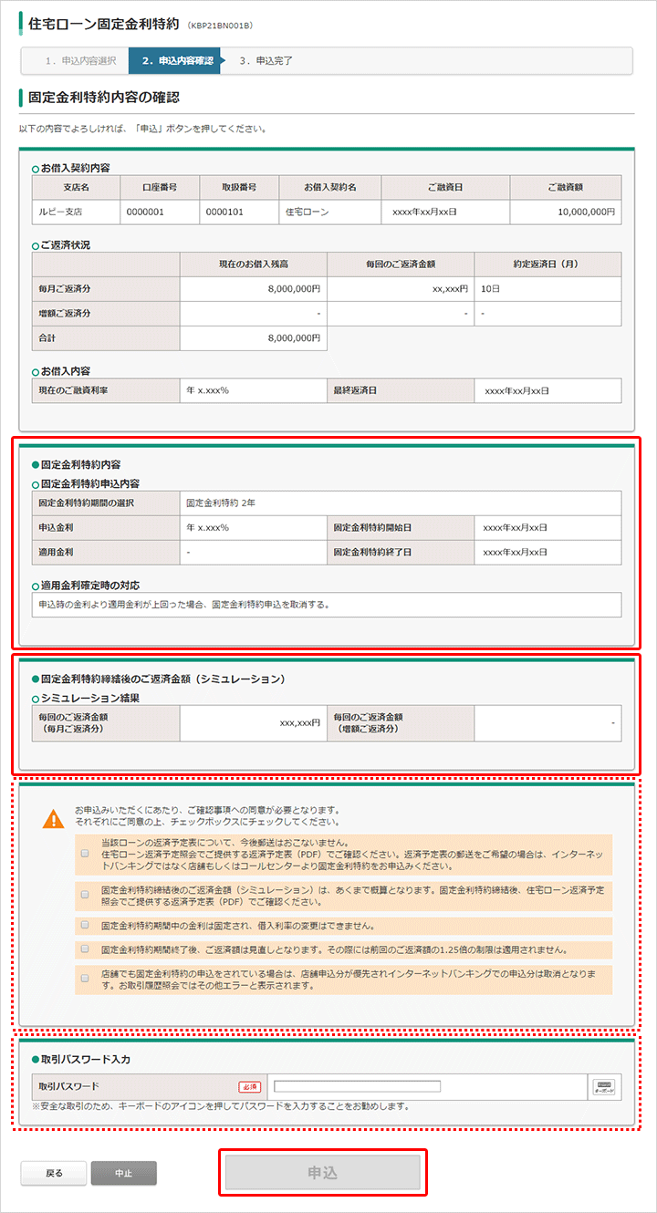Viewport: 657px width, 1213px height.
Task: Click monthly repayment xx,xxx円 value
Action: [450, 288]
